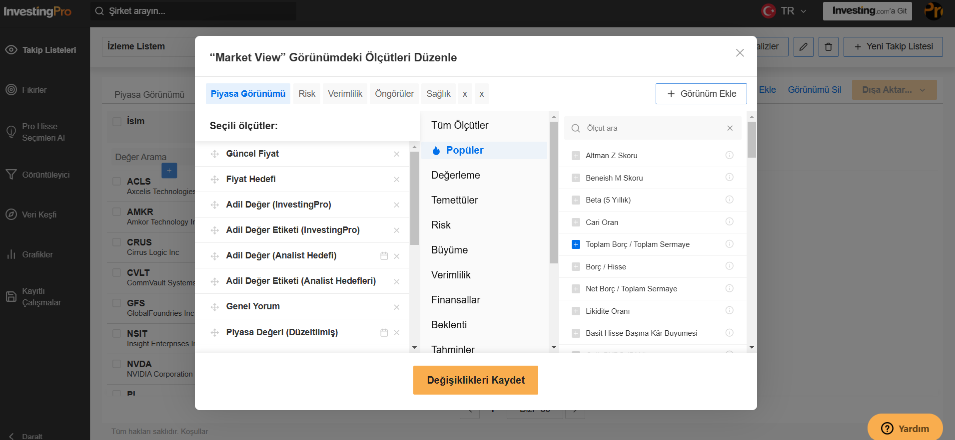Add Net Borç / Toplam Sermaye metric
The width and height of the screenshot is (955, 440).
(x=576, y=289)
